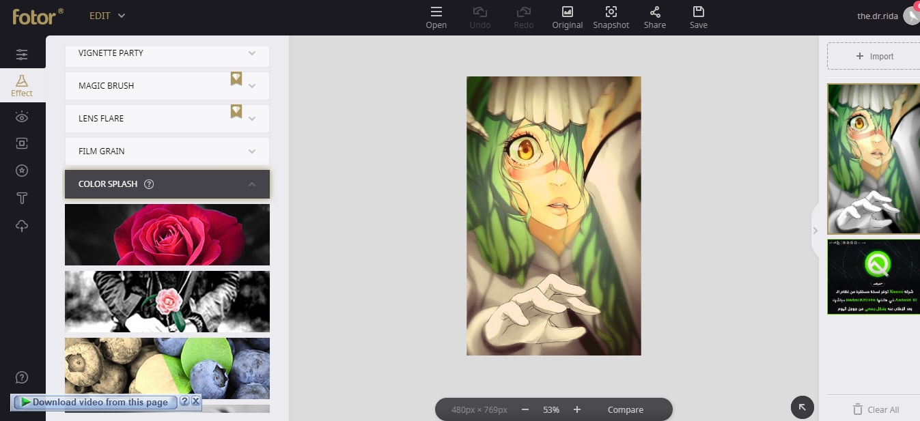Click the anime image on canvas
The width and height of the screenshot is (920, 421).
click(554, 216)
